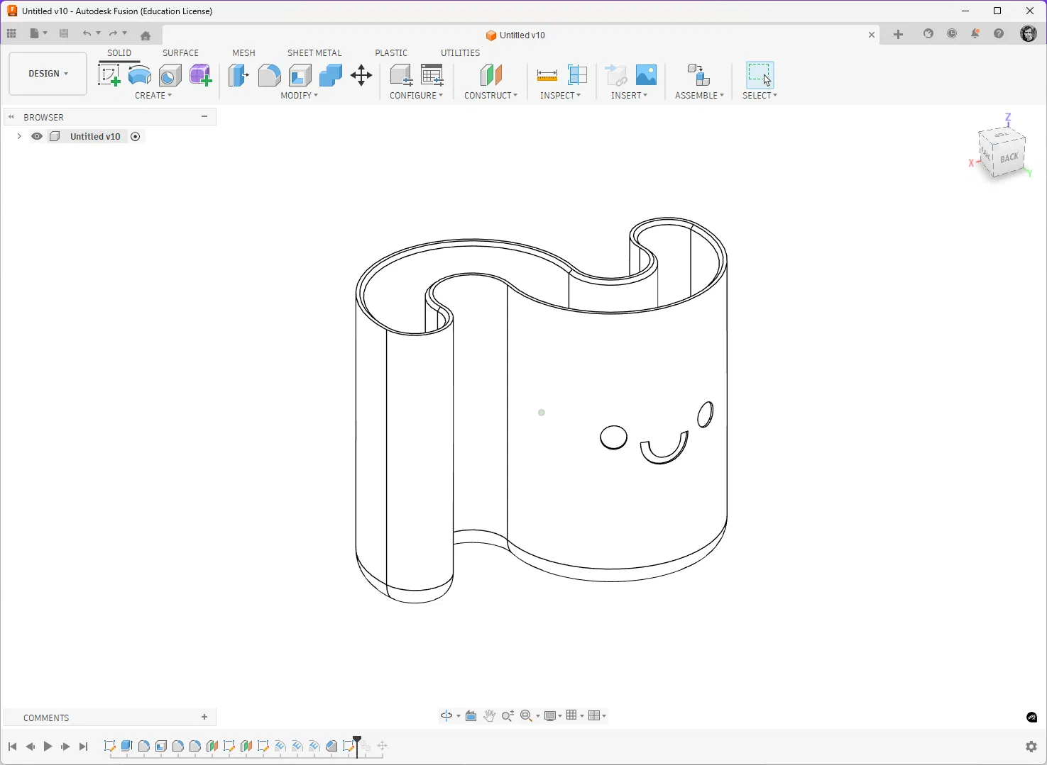
Task: Hide the Untitled v10 component via the eye icon
Action: (x=37, y=137)
